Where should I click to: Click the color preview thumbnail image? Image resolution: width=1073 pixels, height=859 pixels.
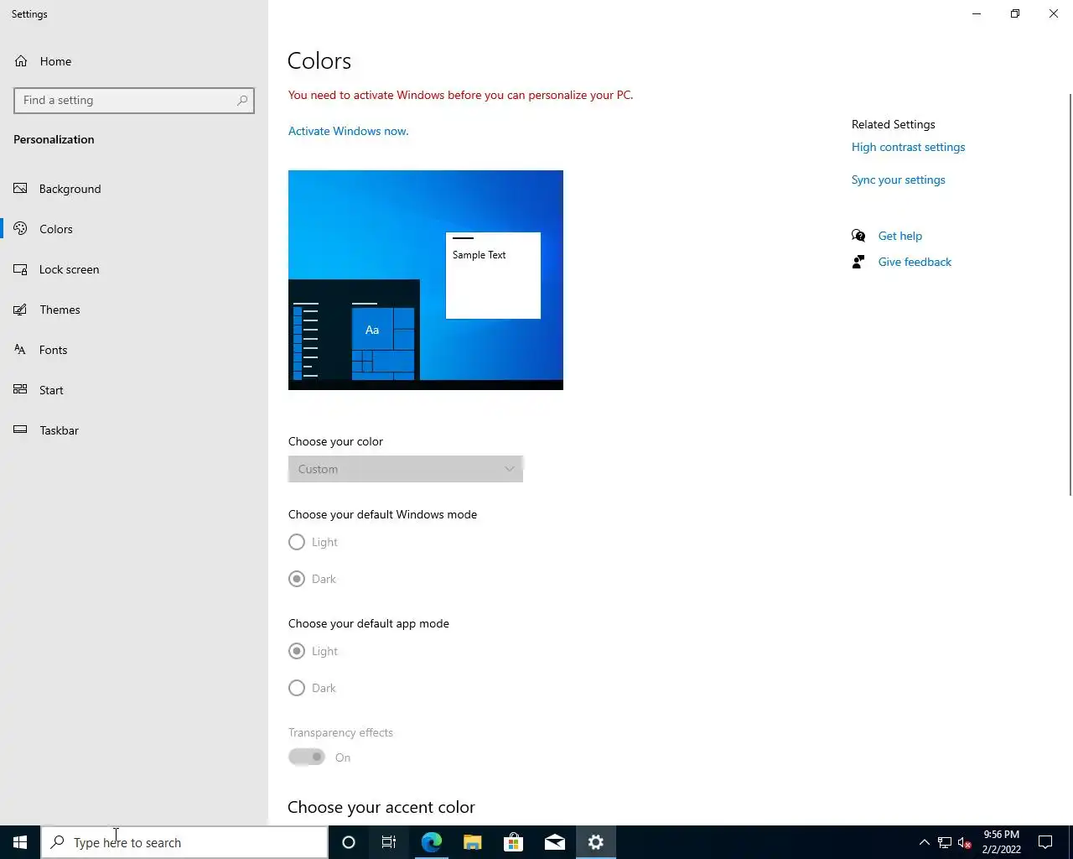tap(426, 280)
